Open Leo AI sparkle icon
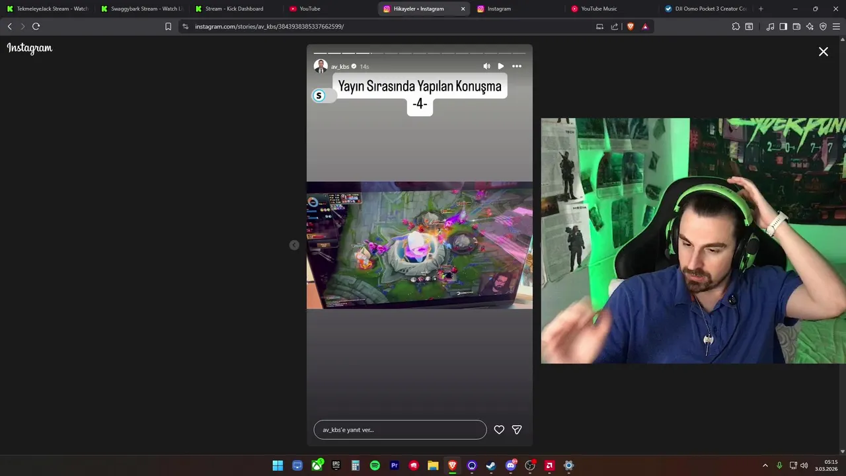 coord(810,26)
